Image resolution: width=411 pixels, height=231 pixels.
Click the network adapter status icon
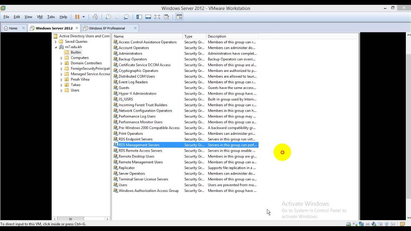(x=361, y=224)
